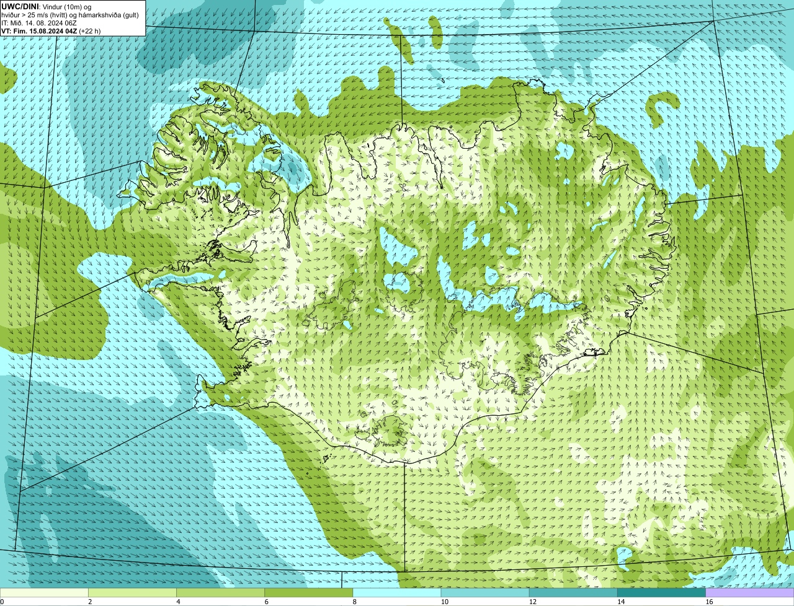Click the 8–10 m/s light cyan legend swatch

(x=397, y=592)
